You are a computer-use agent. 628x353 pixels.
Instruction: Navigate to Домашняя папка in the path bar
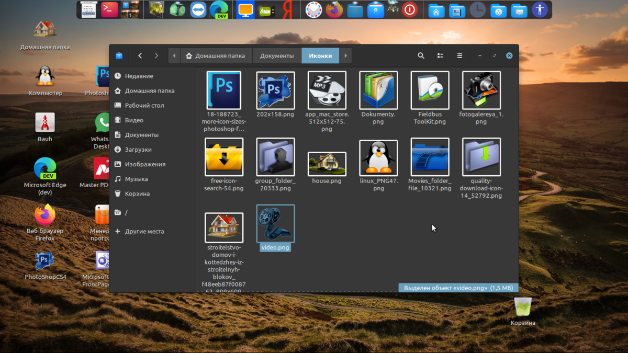[x=215, y=56]
